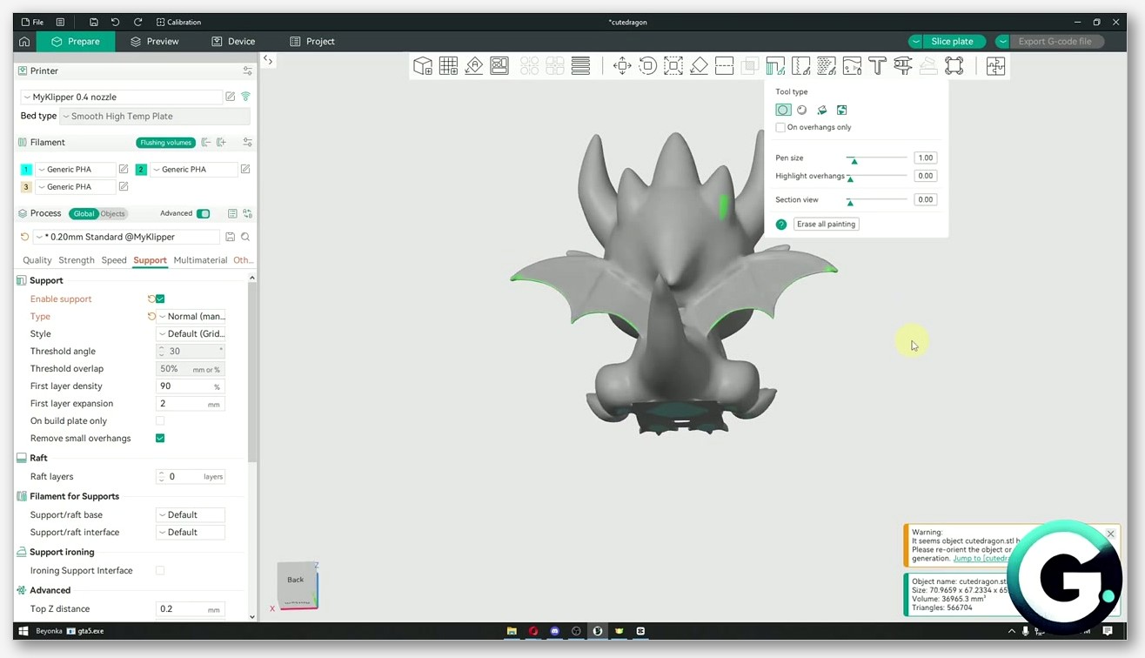The height and width of the screenshot is (658, 1145).
Task: Open filament 1 Generic PHA dropdown
Action: pos(76,170)
